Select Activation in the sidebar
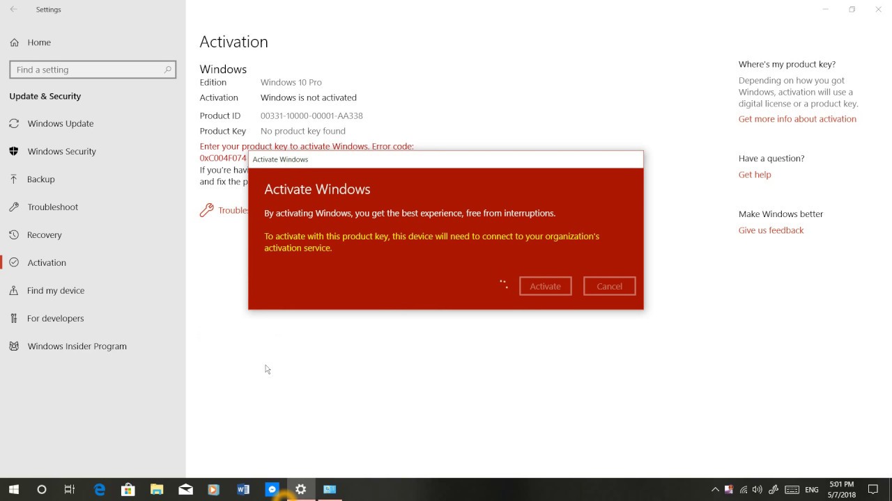 pyautogui.click(x=47, y=263)
